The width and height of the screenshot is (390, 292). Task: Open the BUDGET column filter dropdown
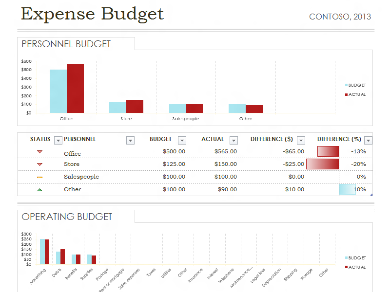[x=182, y=141]
